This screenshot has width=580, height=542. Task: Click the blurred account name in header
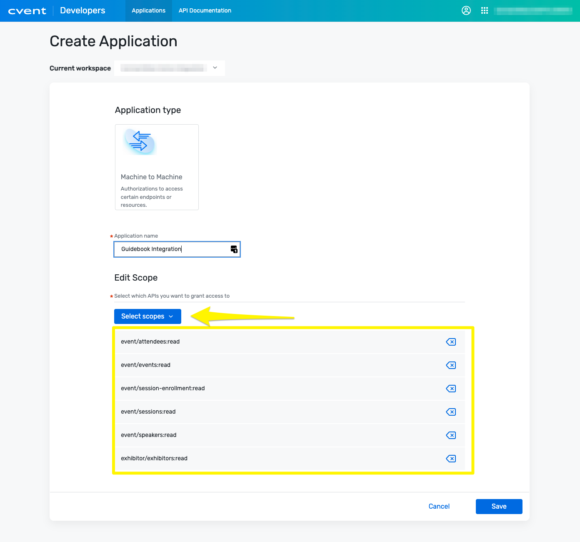coord(533,11)
